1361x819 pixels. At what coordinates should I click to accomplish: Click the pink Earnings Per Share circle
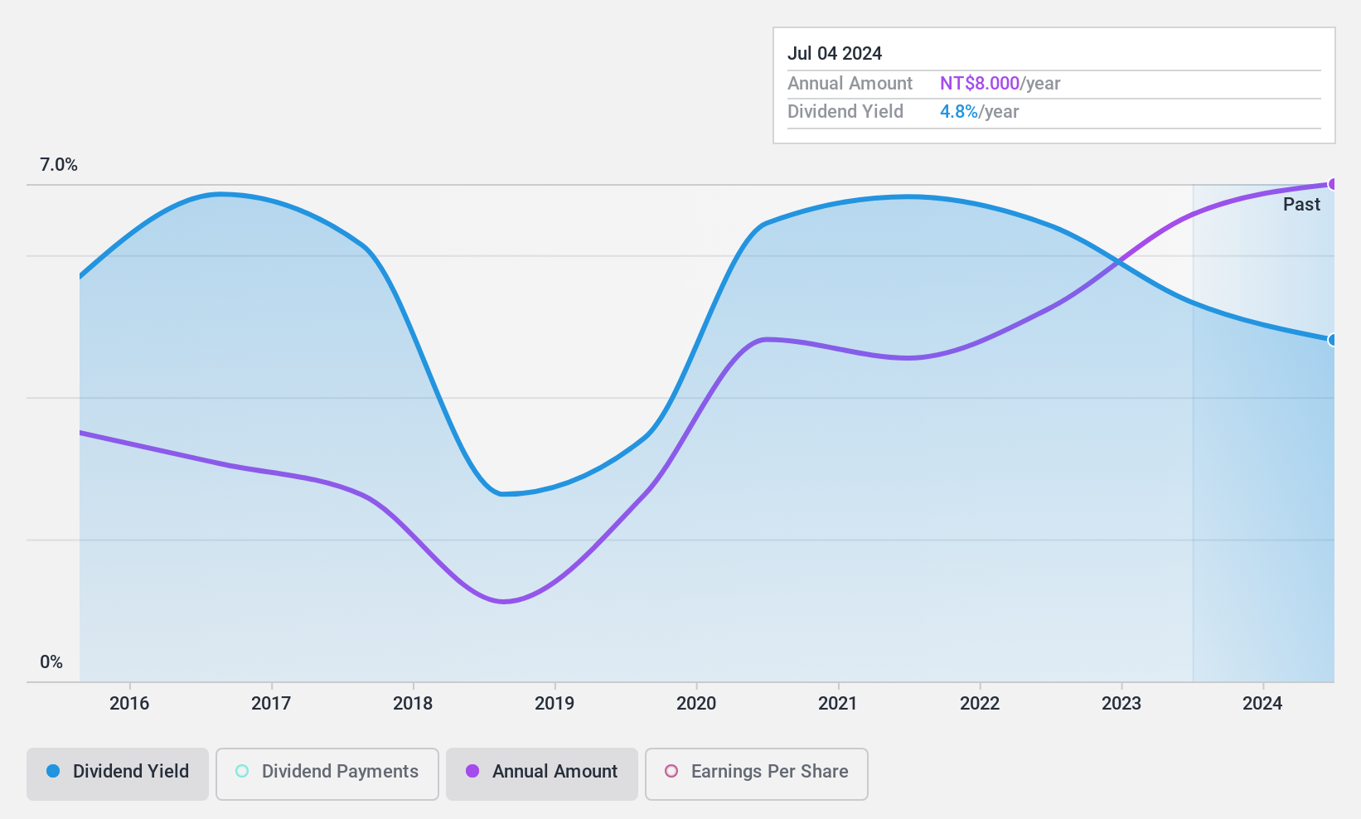click(x=671, y=771)
